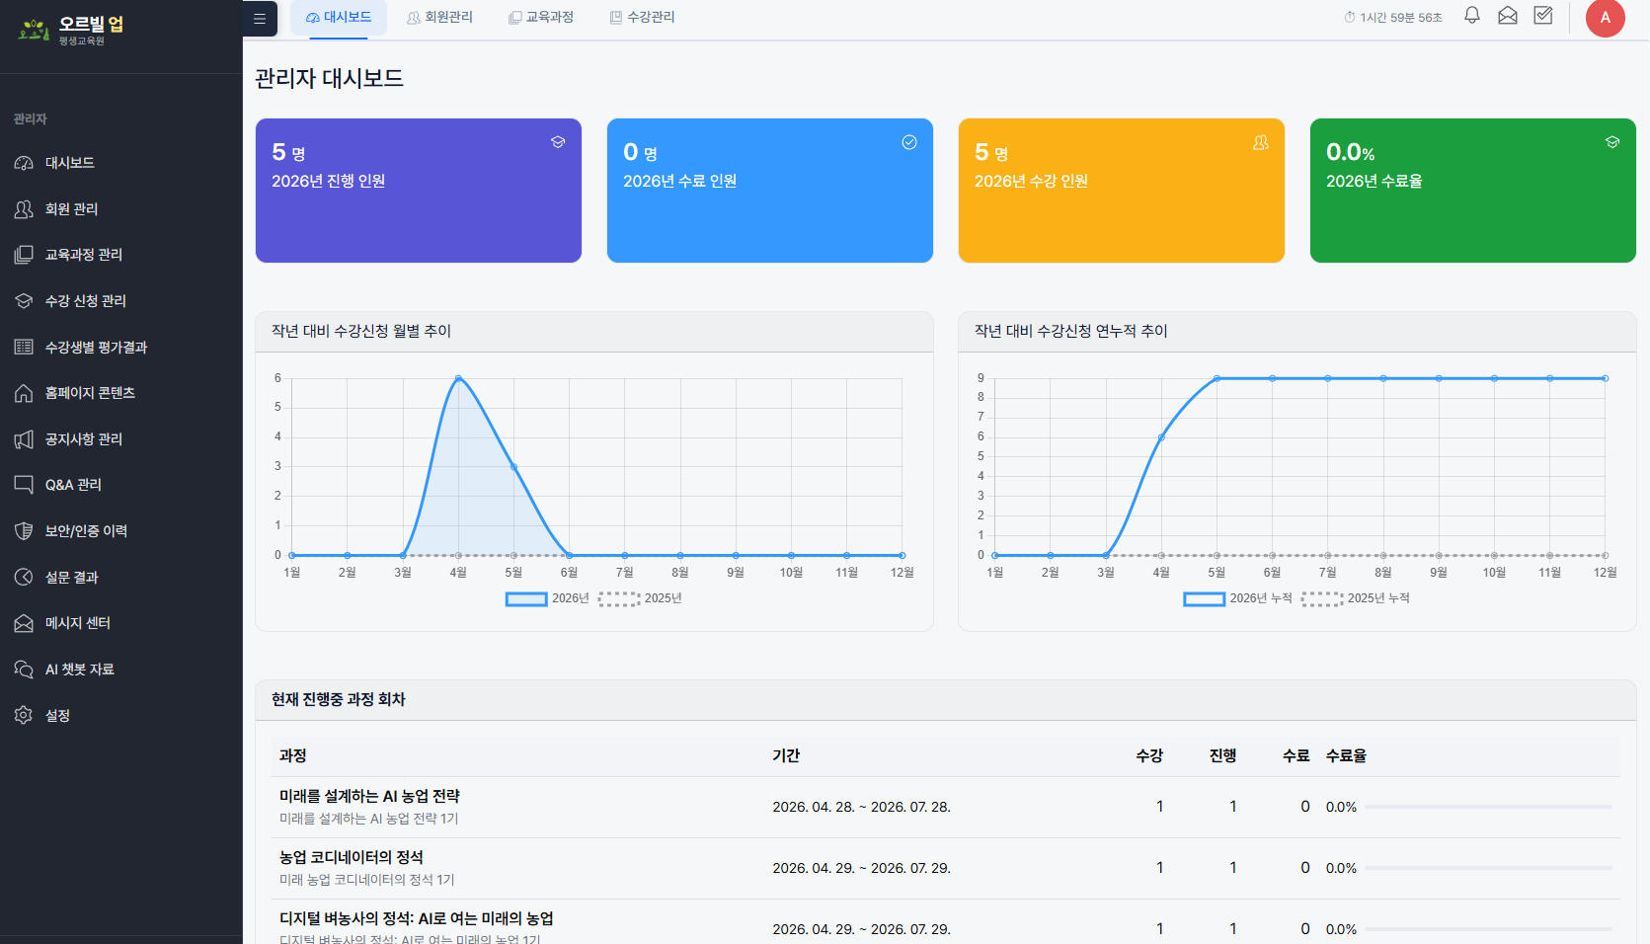
Task: Click the sidebar 회원 관리 people icon
Action: coord(24,209)
